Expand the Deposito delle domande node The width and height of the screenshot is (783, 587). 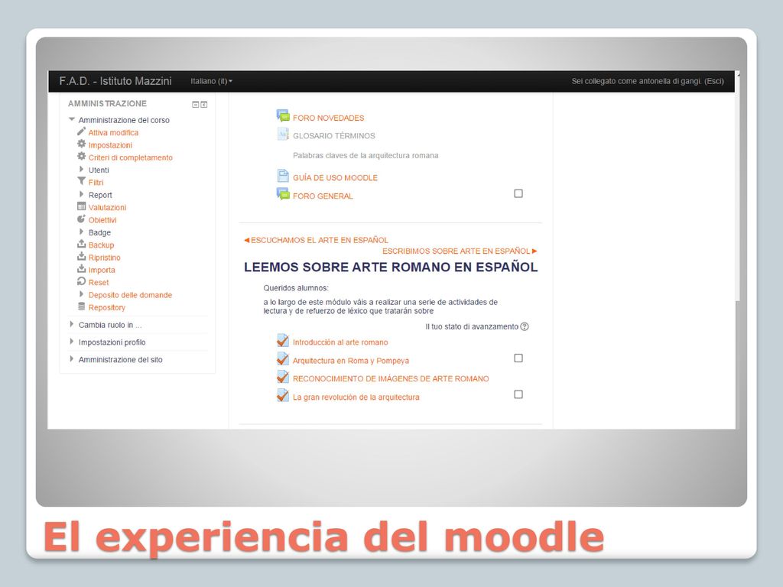click(81, 294)
